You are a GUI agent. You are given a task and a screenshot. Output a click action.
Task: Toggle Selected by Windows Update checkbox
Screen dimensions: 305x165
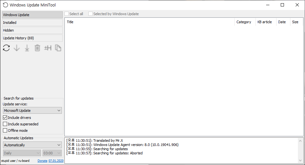(x=90, y=14)
